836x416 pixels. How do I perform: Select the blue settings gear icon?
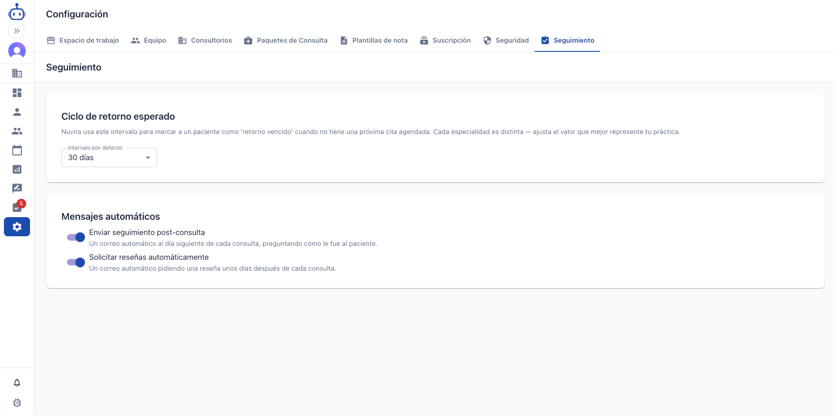pos(17,227)
